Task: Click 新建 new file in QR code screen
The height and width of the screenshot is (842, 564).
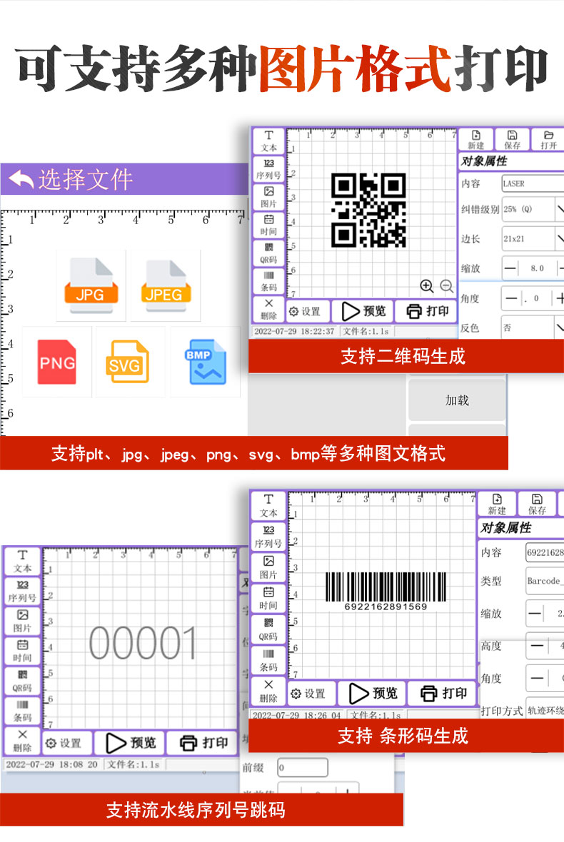Action: click(476, 140)
